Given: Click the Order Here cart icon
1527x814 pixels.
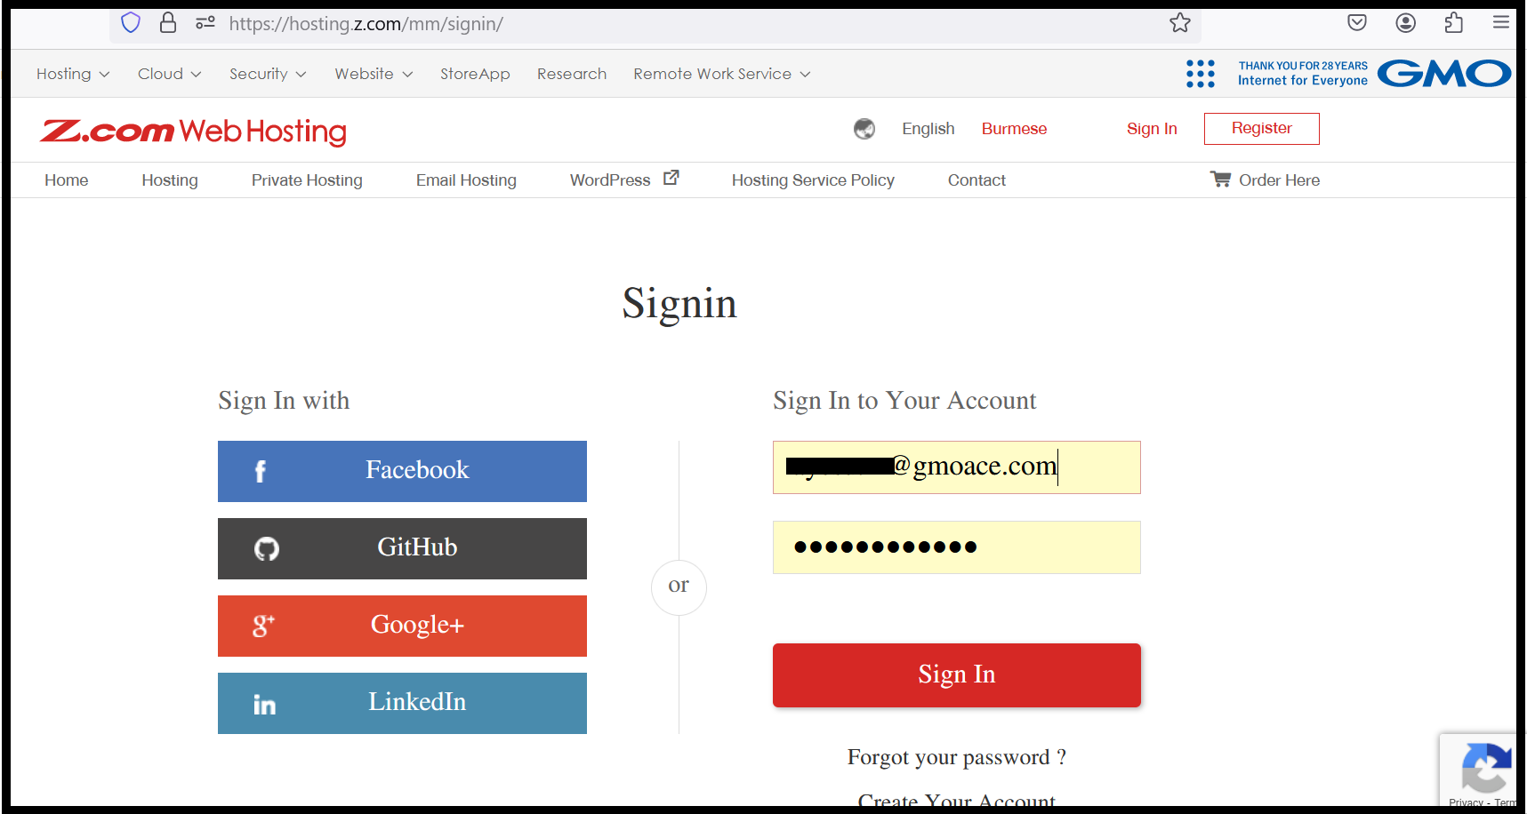Looking at the screenshot, I should 1219,179.
